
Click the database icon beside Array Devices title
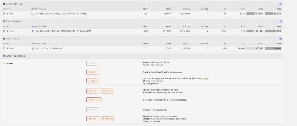[x=4, y=4]
